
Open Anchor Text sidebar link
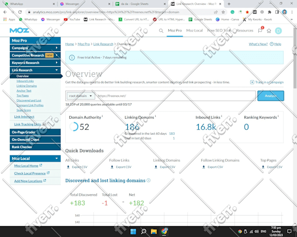click(24, 91)
